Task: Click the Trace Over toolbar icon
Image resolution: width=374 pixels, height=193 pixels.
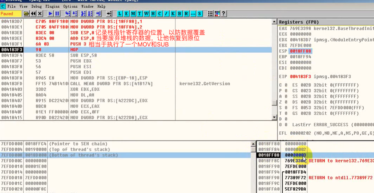Action: coord(90,14)
